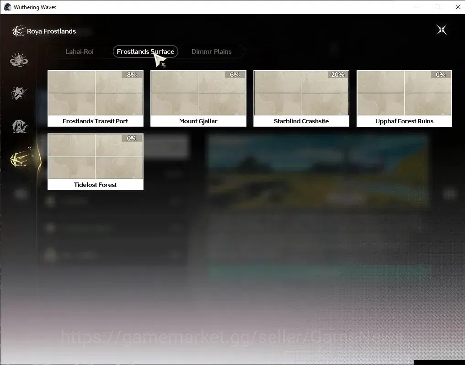The width and height of the screenshot is (465, 365).
Task: Open the Mount Gjallar map card
Action: (198, 98)
